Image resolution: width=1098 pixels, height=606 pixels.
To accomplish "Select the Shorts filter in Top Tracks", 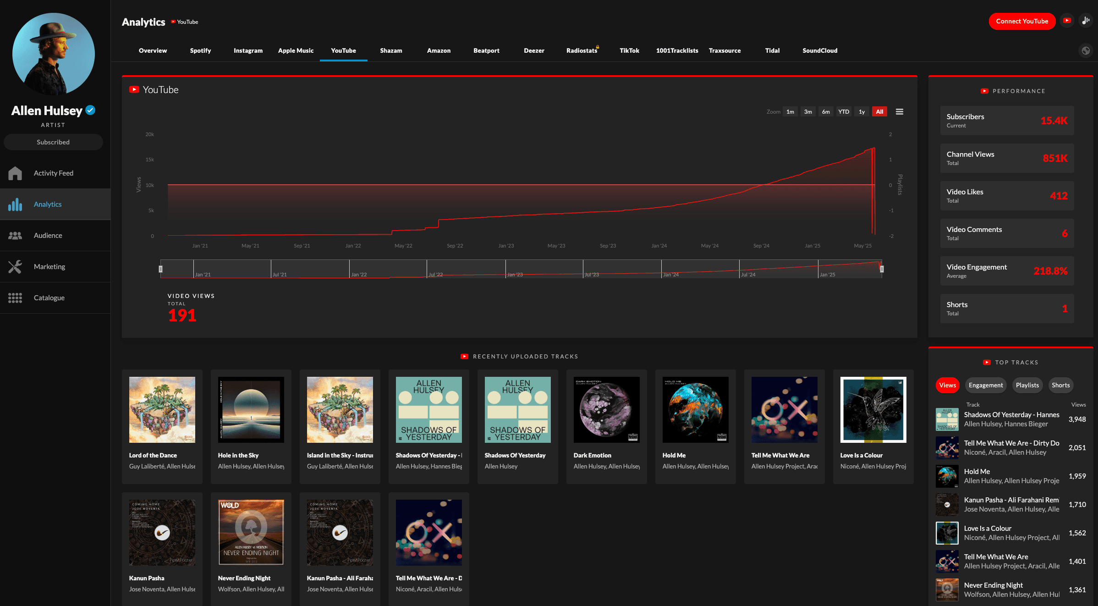I will click(1060, 385).
